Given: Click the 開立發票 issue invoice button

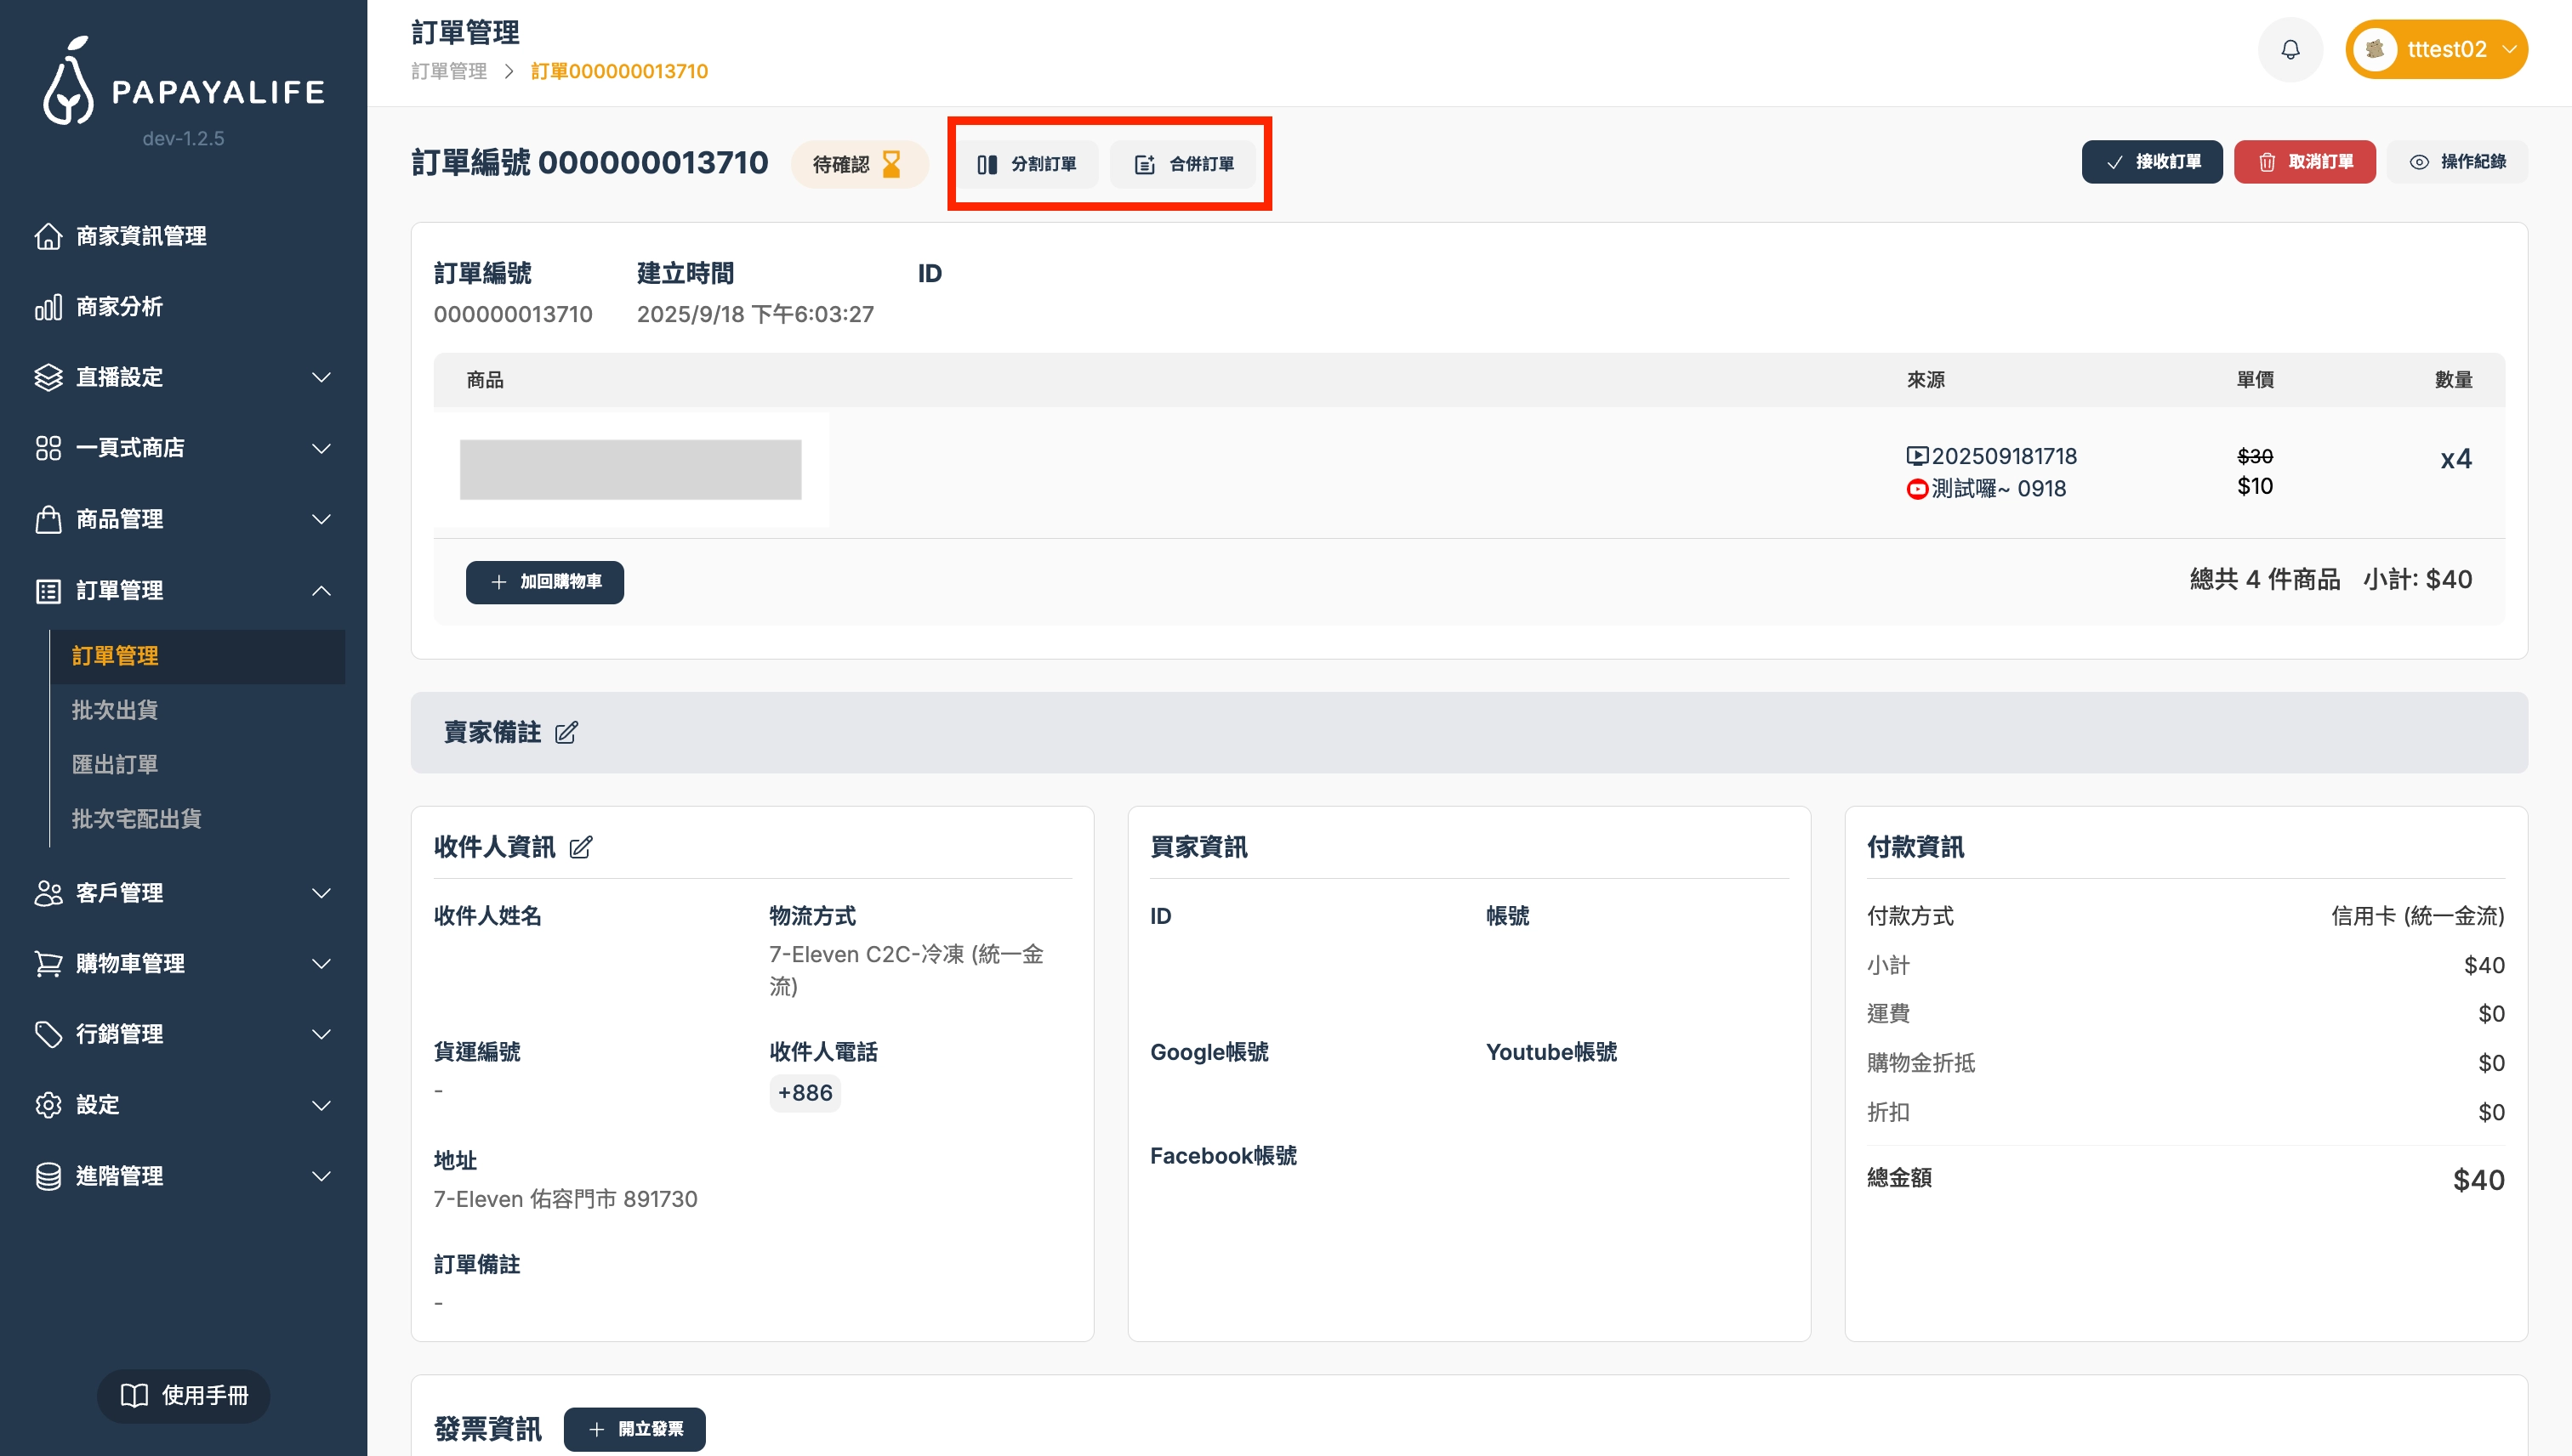Looking at the screenshot, I should (634, 1429).
